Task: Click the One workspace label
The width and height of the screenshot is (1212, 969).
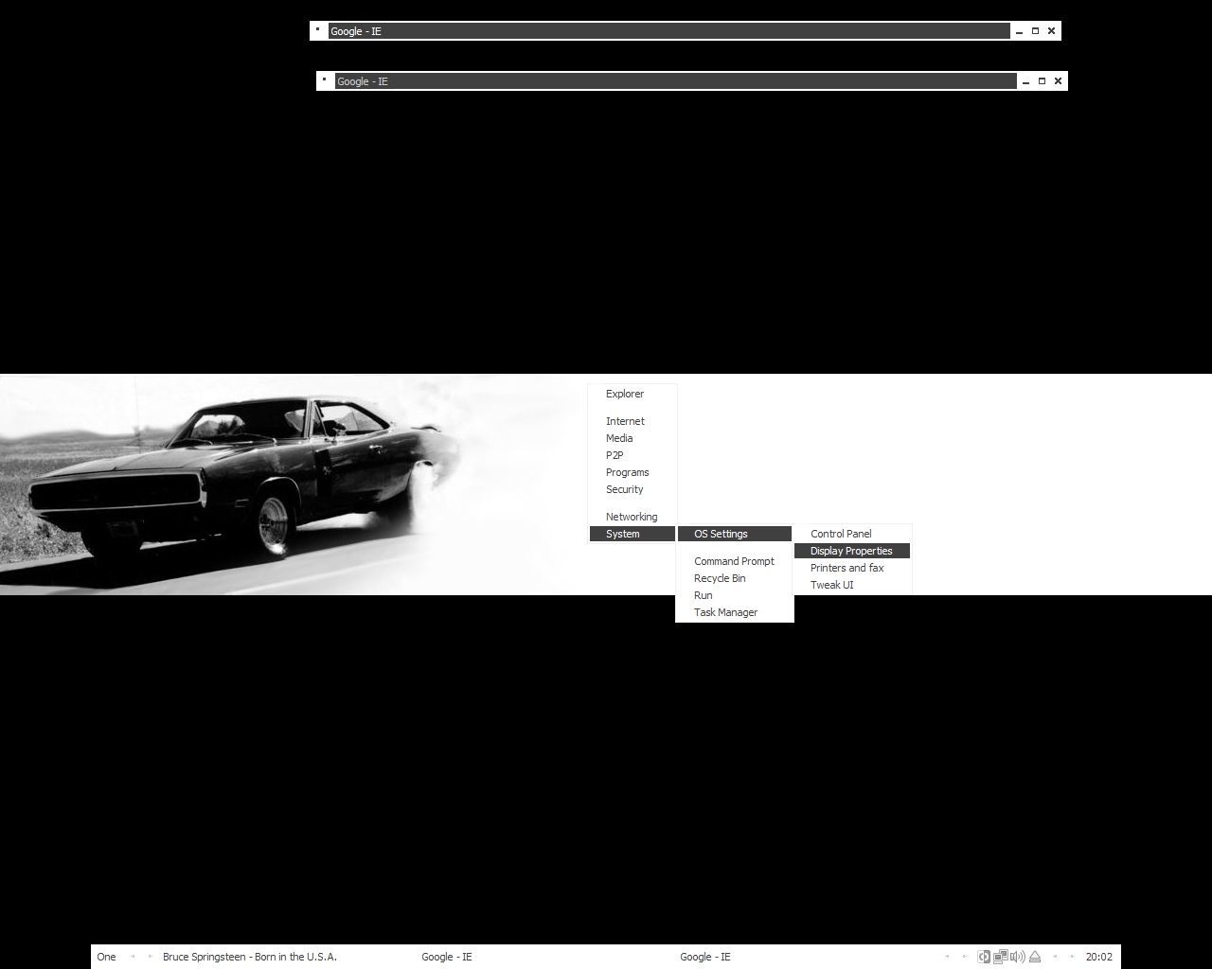Action: pyautogui.click(x=107, y=957)
